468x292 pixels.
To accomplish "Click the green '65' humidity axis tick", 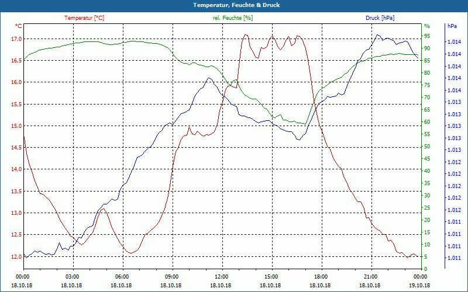I will pyautogui.click(x=427, y=110).
